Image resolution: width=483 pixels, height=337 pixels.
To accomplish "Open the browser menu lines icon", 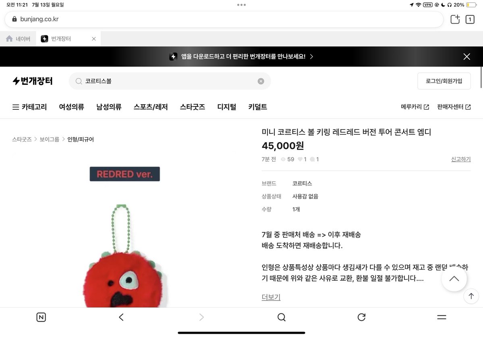I will (442, 317).
